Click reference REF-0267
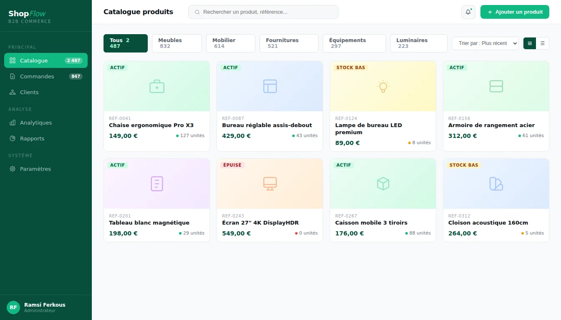 [x=346, y=216]
